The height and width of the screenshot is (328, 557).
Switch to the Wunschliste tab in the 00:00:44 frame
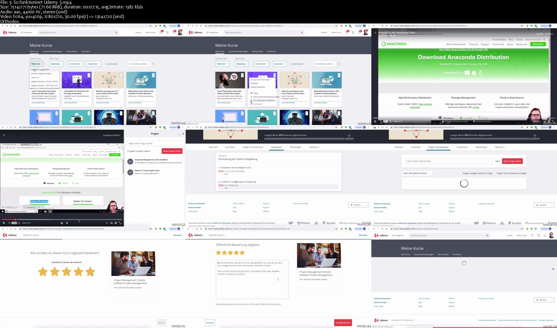72,52
